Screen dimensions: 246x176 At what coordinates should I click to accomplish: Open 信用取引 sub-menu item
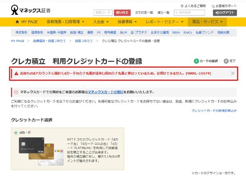coord(37,32)
